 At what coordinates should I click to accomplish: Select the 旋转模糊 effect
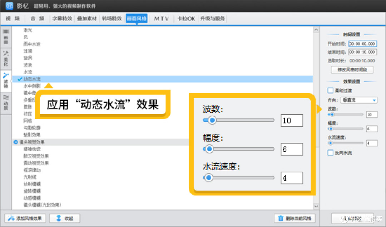(x=32, y=191)
